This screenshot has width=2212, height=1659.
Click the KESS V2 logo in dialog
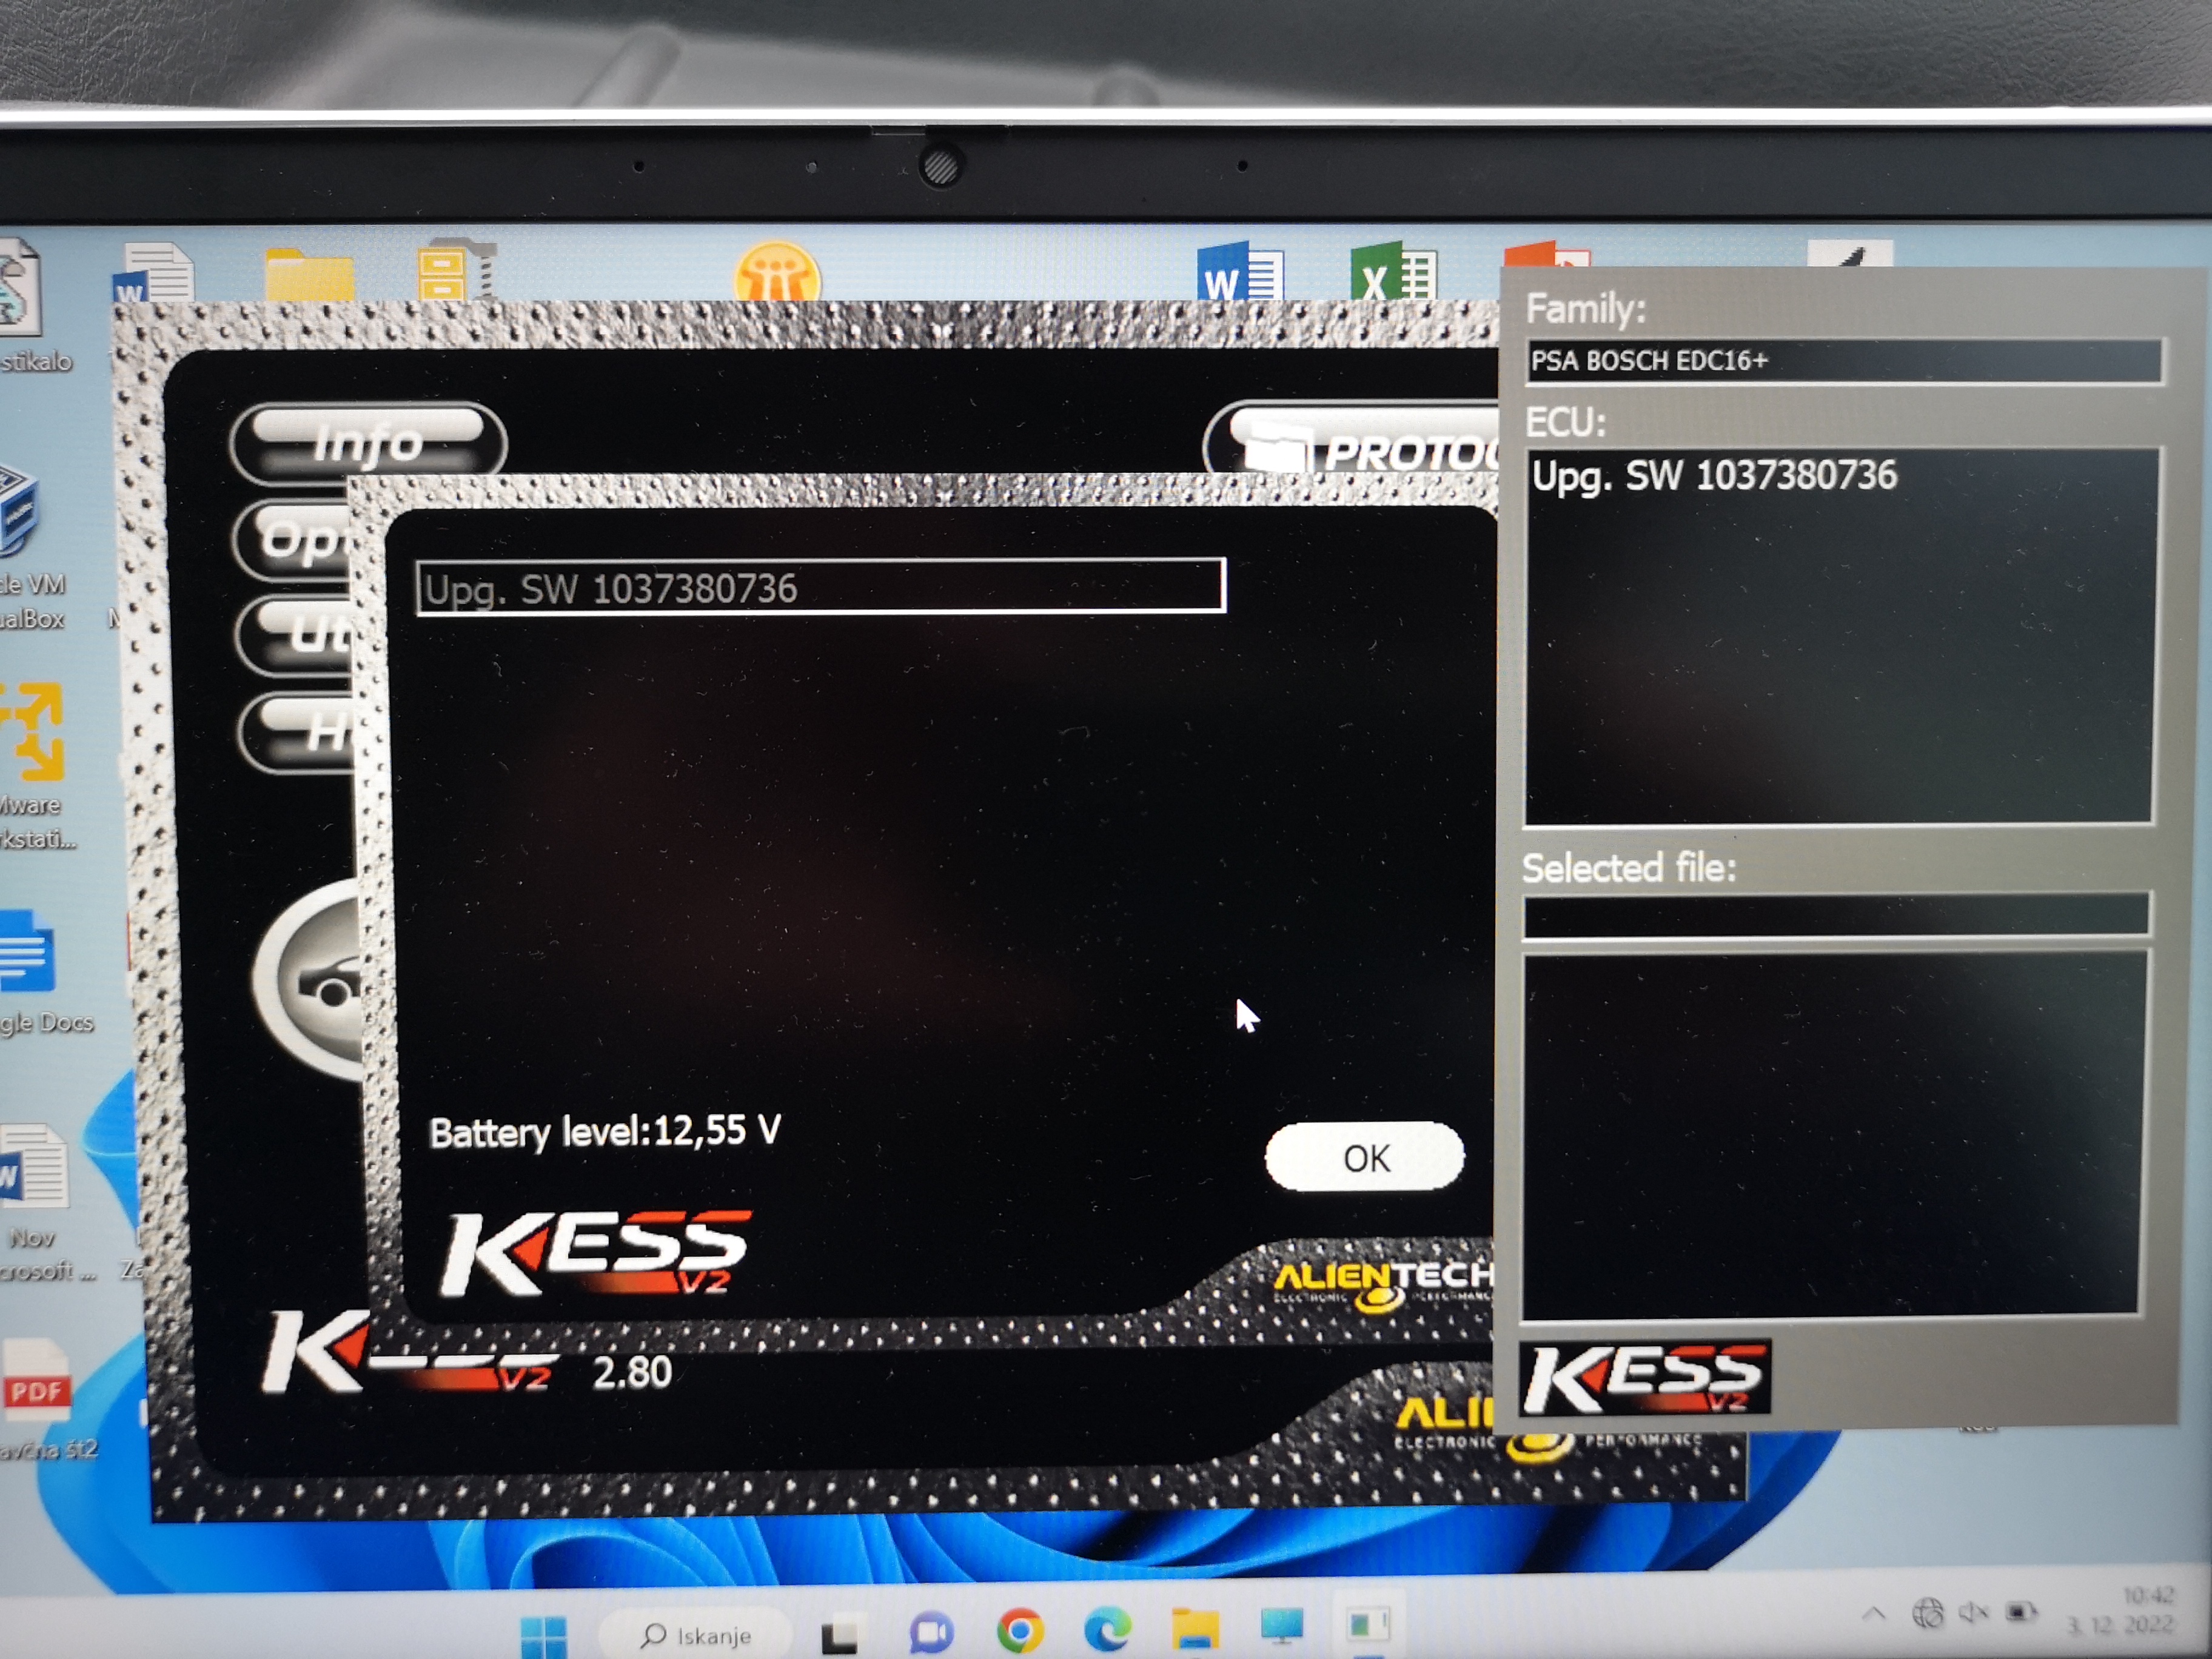pos(596,1253)
